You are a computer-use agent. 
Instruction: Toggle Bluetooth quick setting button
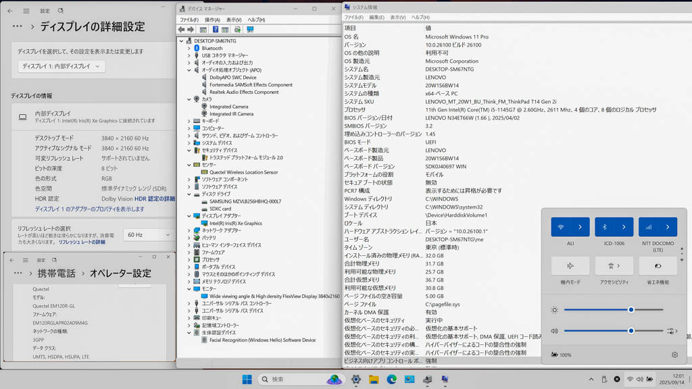point(605,227)
